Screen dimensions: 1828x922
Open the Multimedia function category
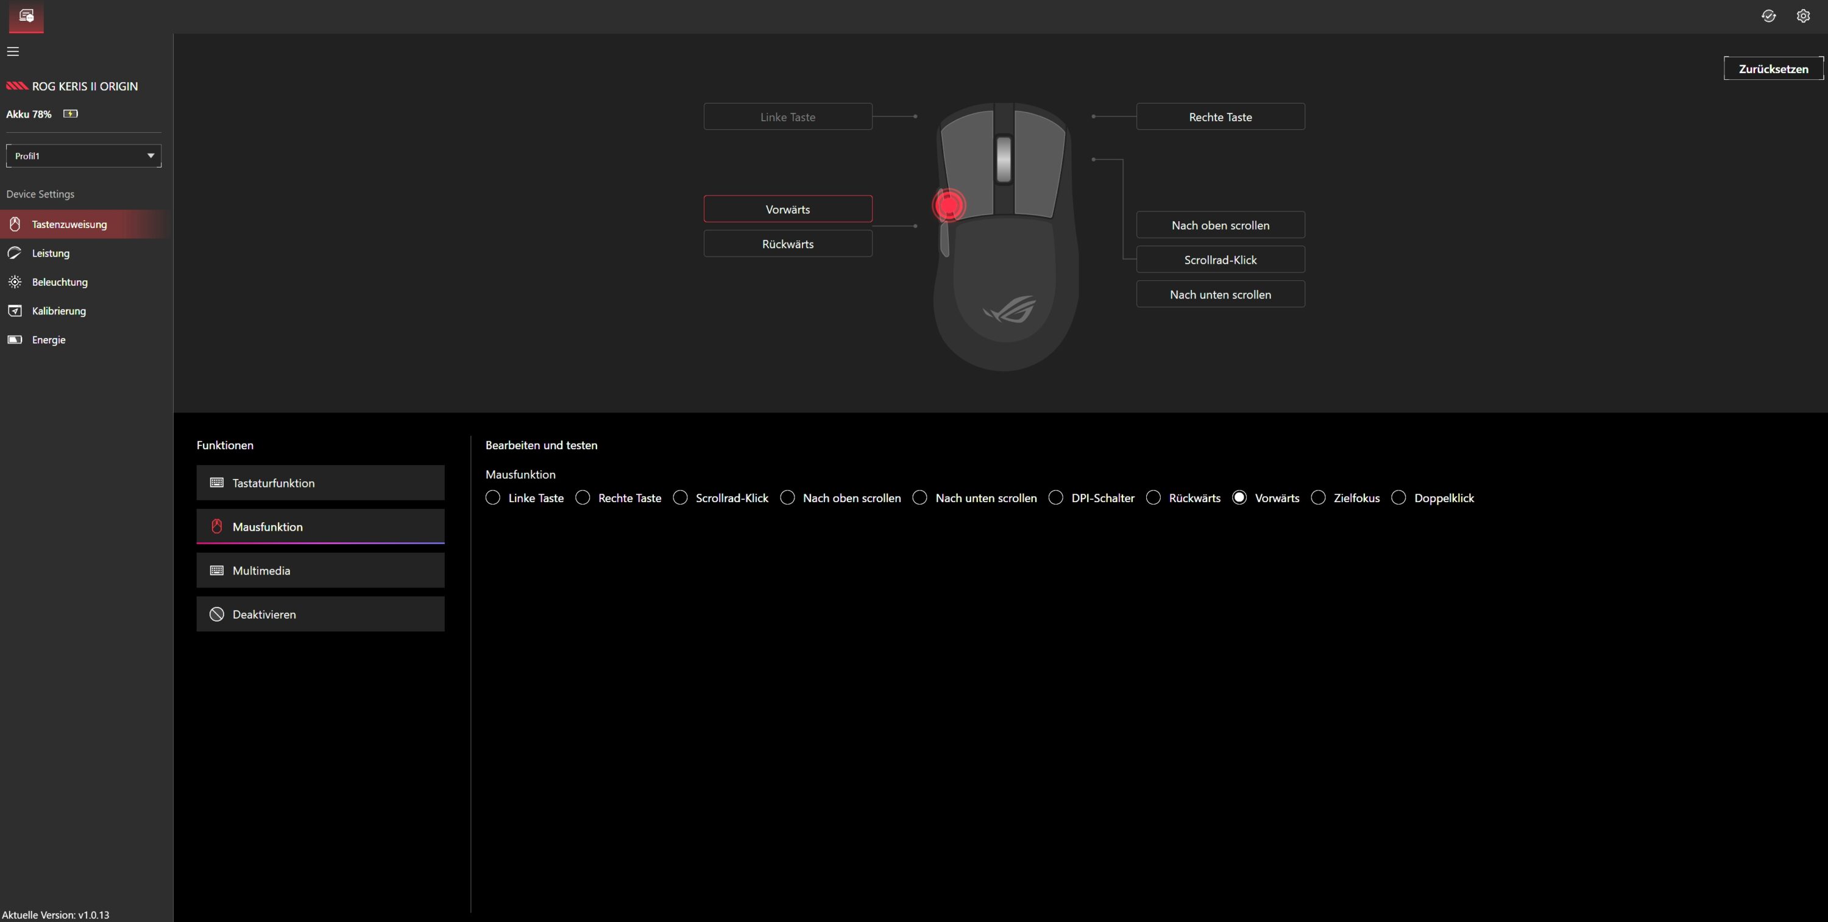[x=320, y=570]
